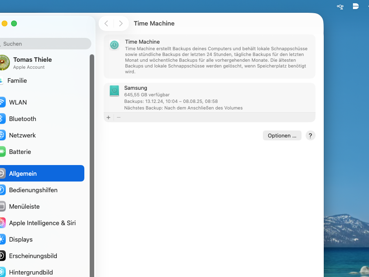369x277 pixels.
Task: Select the Netzwerk globe icon
Action: coord(2,135)
